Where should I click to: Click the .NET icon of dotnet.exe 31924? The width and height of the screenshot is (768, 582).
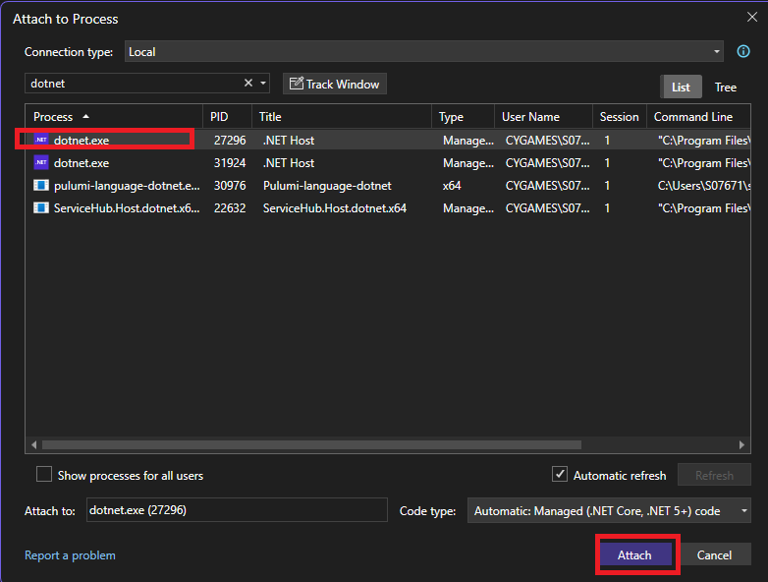[41, 162]
